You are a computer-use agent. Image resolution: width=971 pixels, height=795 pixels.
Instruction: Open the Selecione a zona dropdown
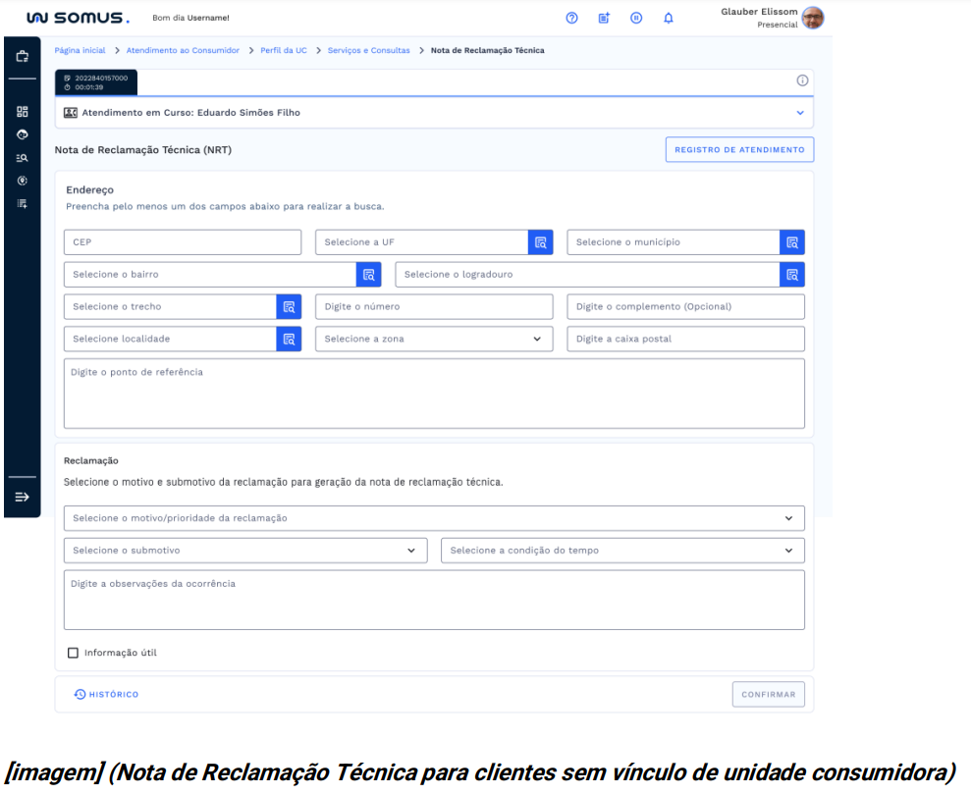(433, 339)
